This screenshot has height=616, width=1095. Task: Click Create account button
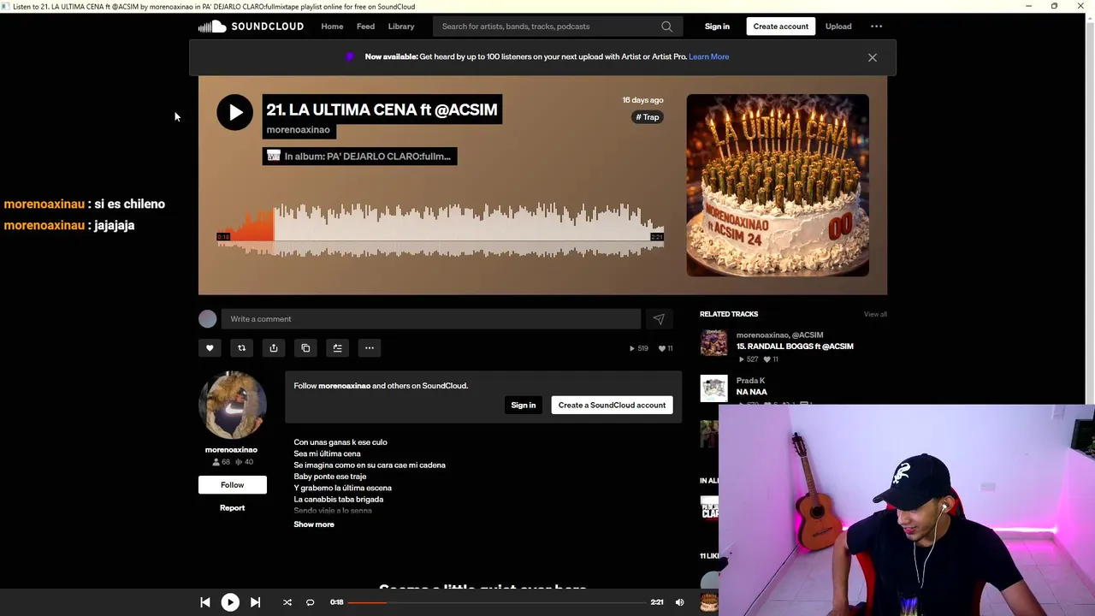(780, 27)
